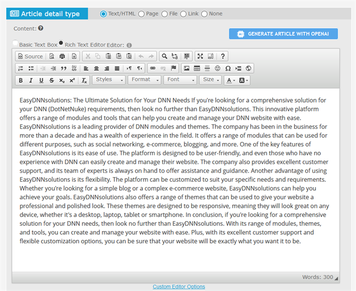Click the Paste icon
This screenshot has width=356, height=291.
pos(108,56)
